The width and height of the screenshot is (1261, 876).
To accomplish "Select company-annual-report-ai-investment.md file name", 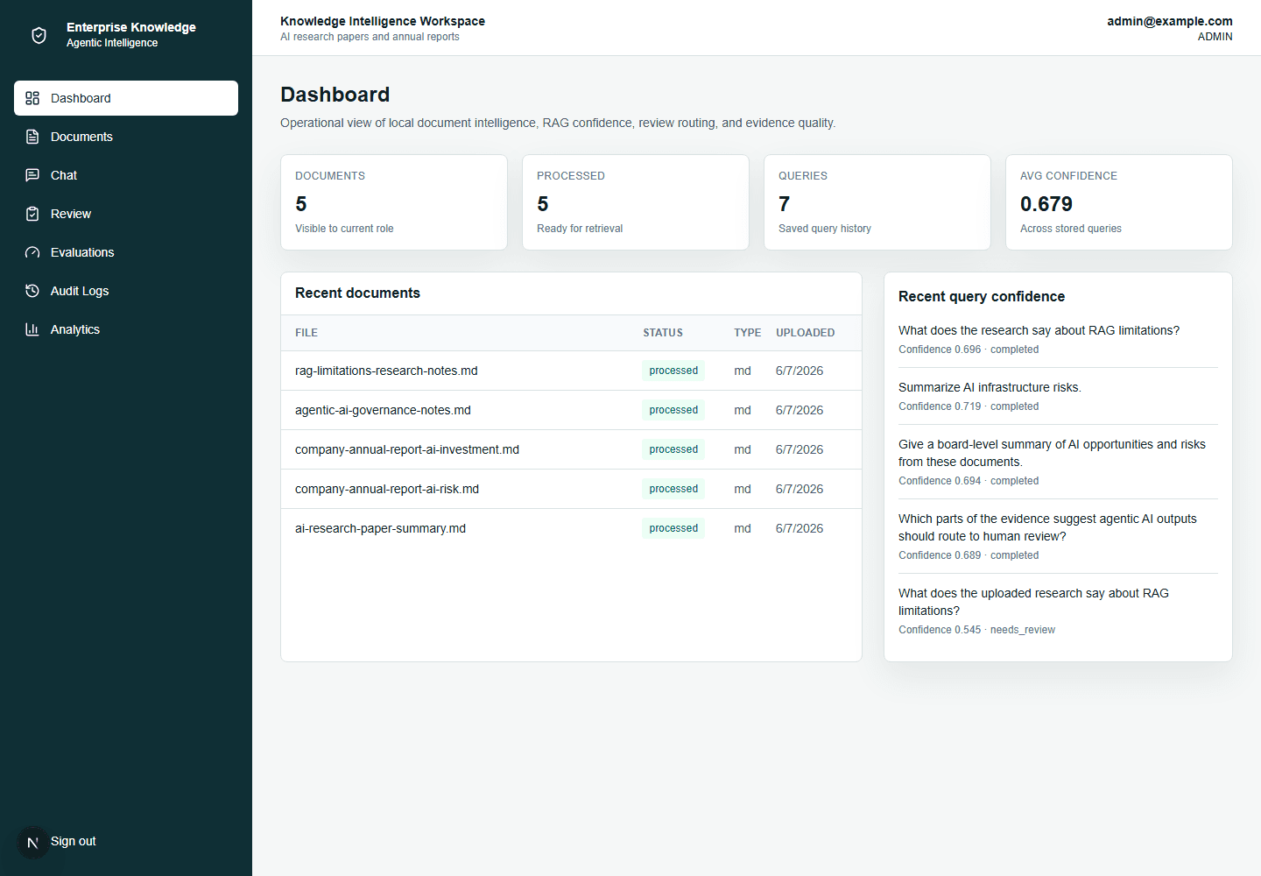I will click(x=407, y=449).
